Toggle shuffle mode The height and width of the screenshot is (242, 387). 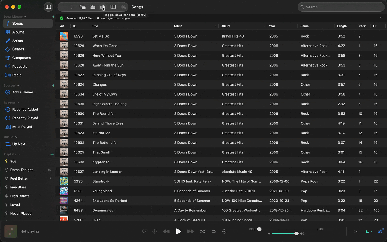click(x=203, y=231)
